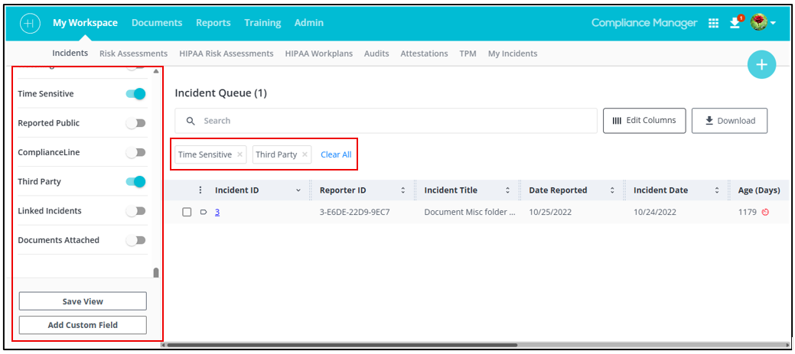Open the Reports menu
795x354 pixels.
[x=213, y=23]
